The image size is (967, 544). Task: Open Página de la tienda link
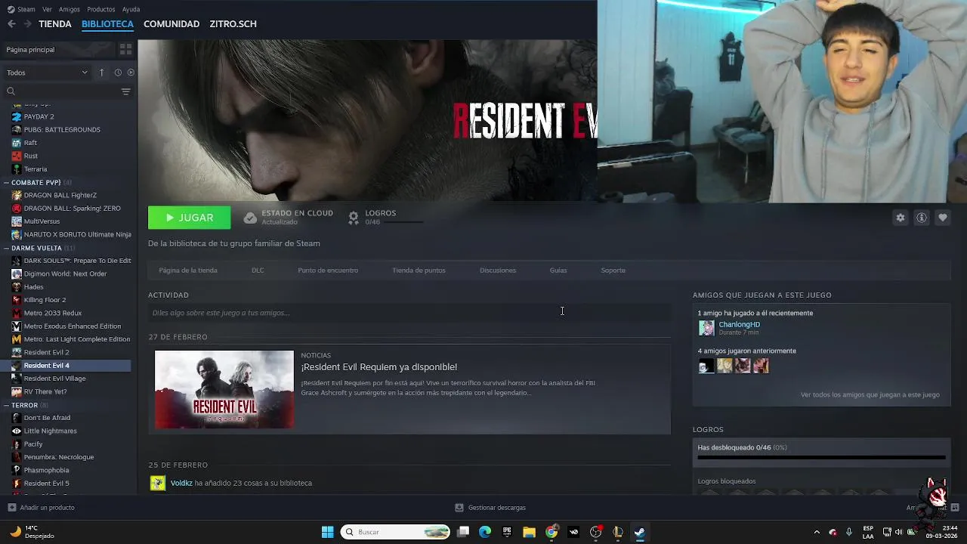point(188,270)
